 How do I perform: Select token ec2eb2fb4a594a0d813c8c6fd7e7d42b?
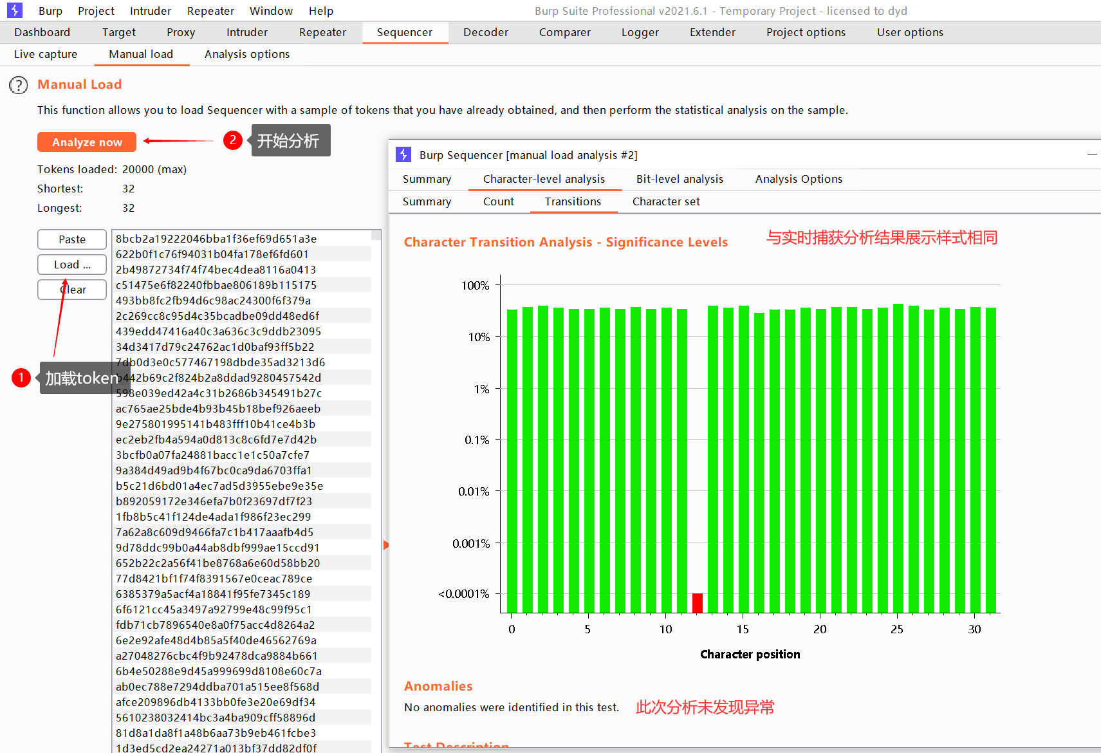tap(242, 440)
